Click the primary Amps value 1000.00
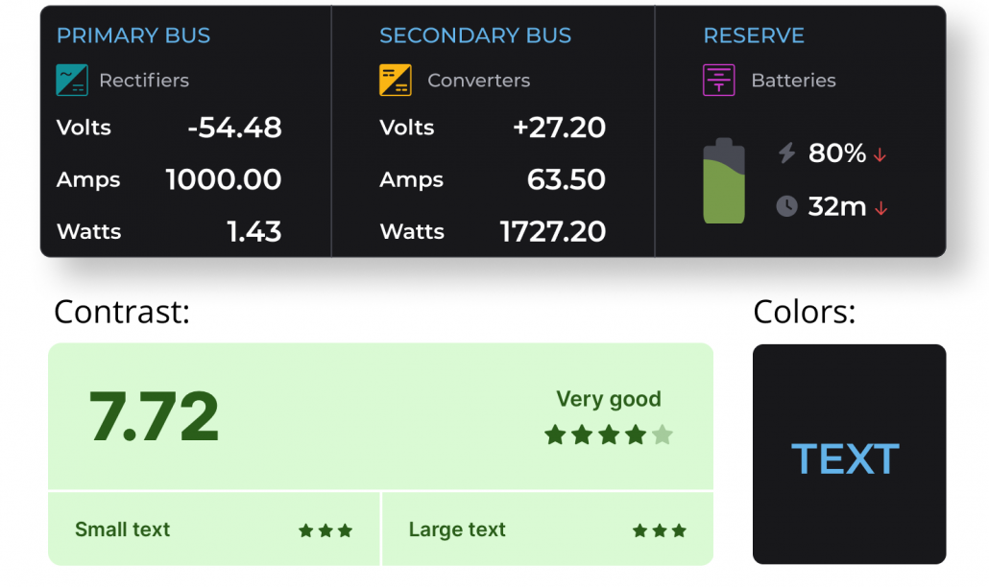The image size is (989, 587). point(224,179)
